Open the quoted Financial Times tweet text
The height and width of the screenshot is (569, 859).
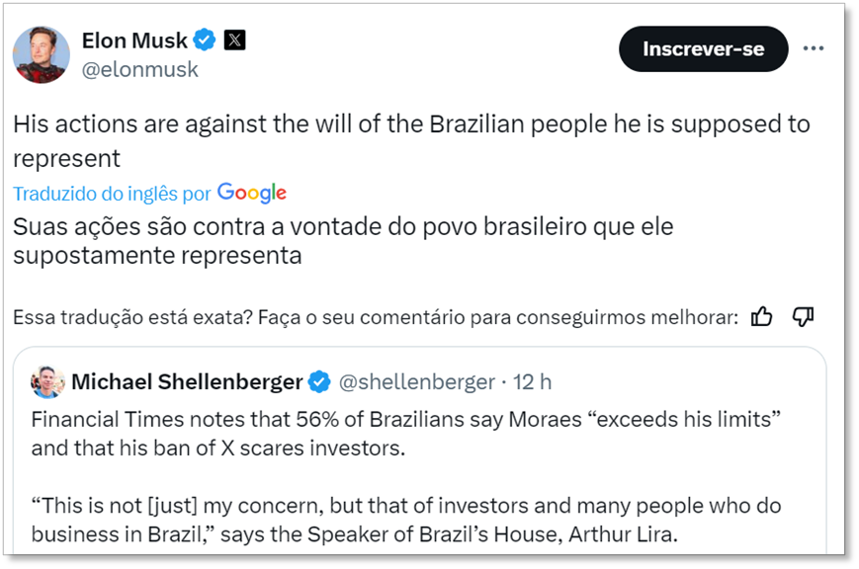coord(405,435)
